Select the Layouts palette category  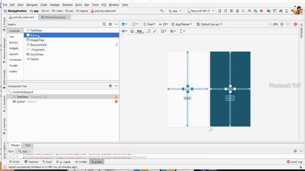pyautogui.click(x=14, y=54)
